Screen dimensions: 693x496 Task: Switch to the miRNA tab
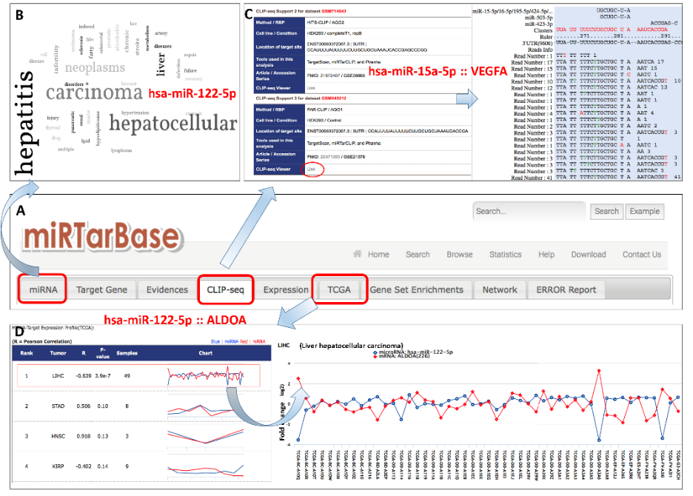tap(43, 289)
